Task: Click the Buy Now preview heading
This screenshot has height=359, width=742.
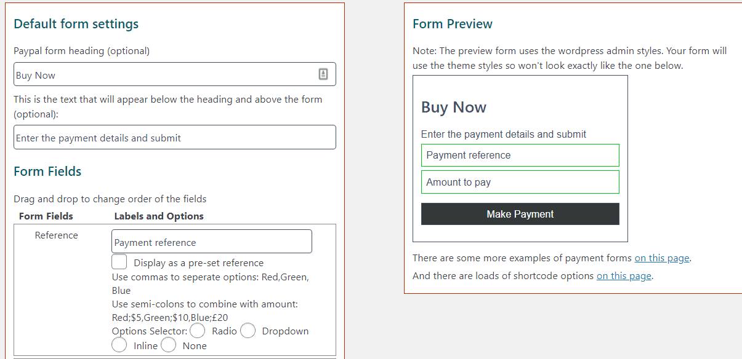Action: 454,108
